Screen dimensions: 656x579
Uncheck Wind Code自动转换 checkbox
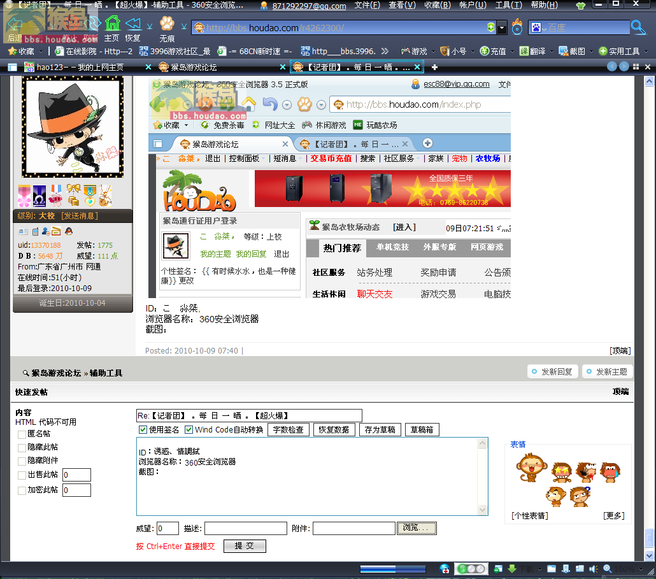pos(189,430)
